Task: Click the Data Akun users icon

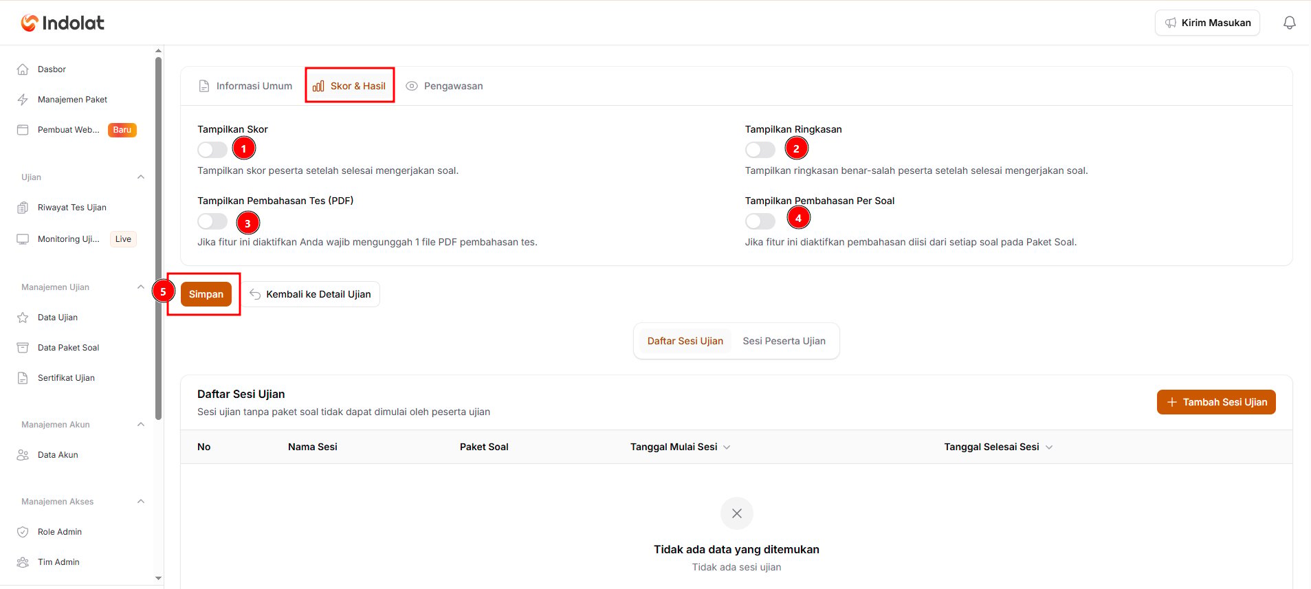Action: (x=23, y=455)
